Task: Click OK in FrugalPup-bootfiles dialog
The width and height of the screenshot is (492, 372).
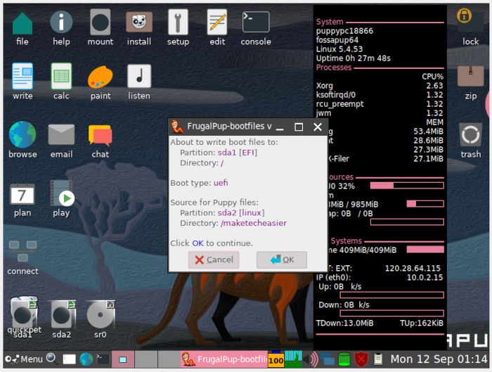Action: coord(282,260)
